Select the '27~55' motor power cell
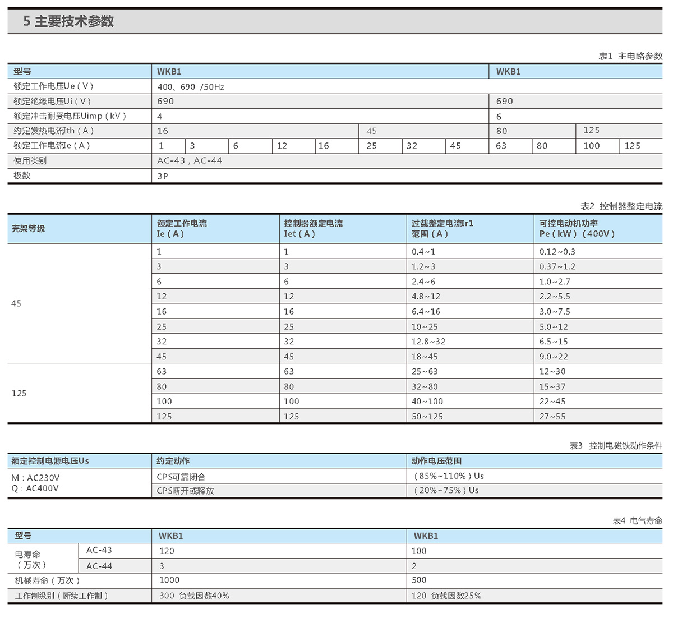 coord(552,416)
